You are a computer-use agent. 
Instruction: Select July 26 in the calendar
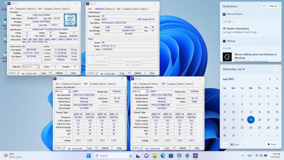point(251,128)
